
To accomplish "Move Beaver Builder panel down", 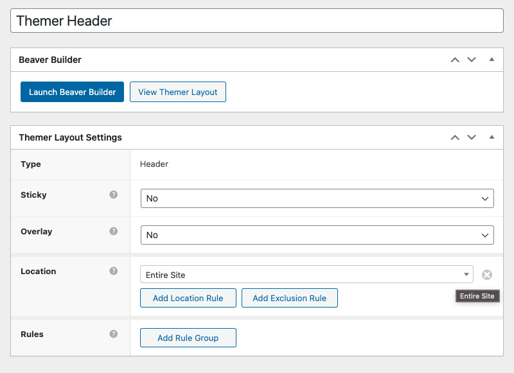I will coord(472,60).
